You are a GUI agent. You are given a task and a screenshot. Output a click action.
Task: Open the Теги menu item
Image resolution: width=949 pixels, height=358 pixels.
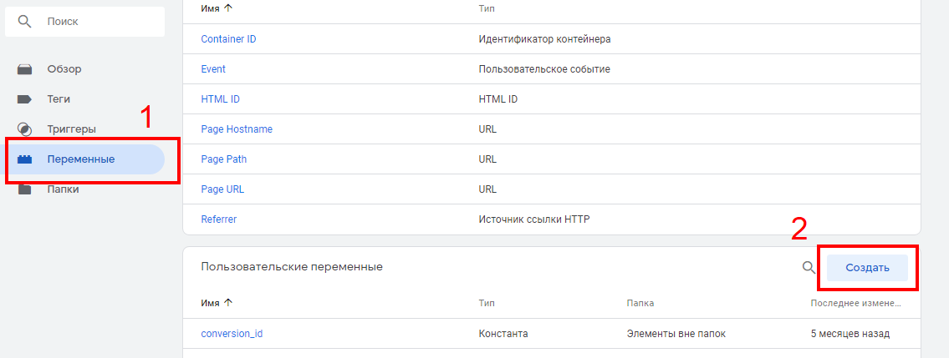(59, 99)
